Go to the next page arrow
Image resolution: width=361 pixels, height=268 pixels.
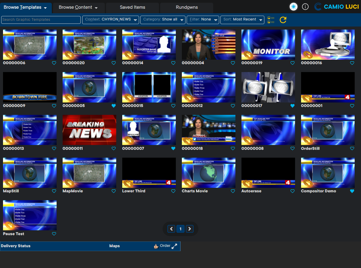(x=189, y=229)
